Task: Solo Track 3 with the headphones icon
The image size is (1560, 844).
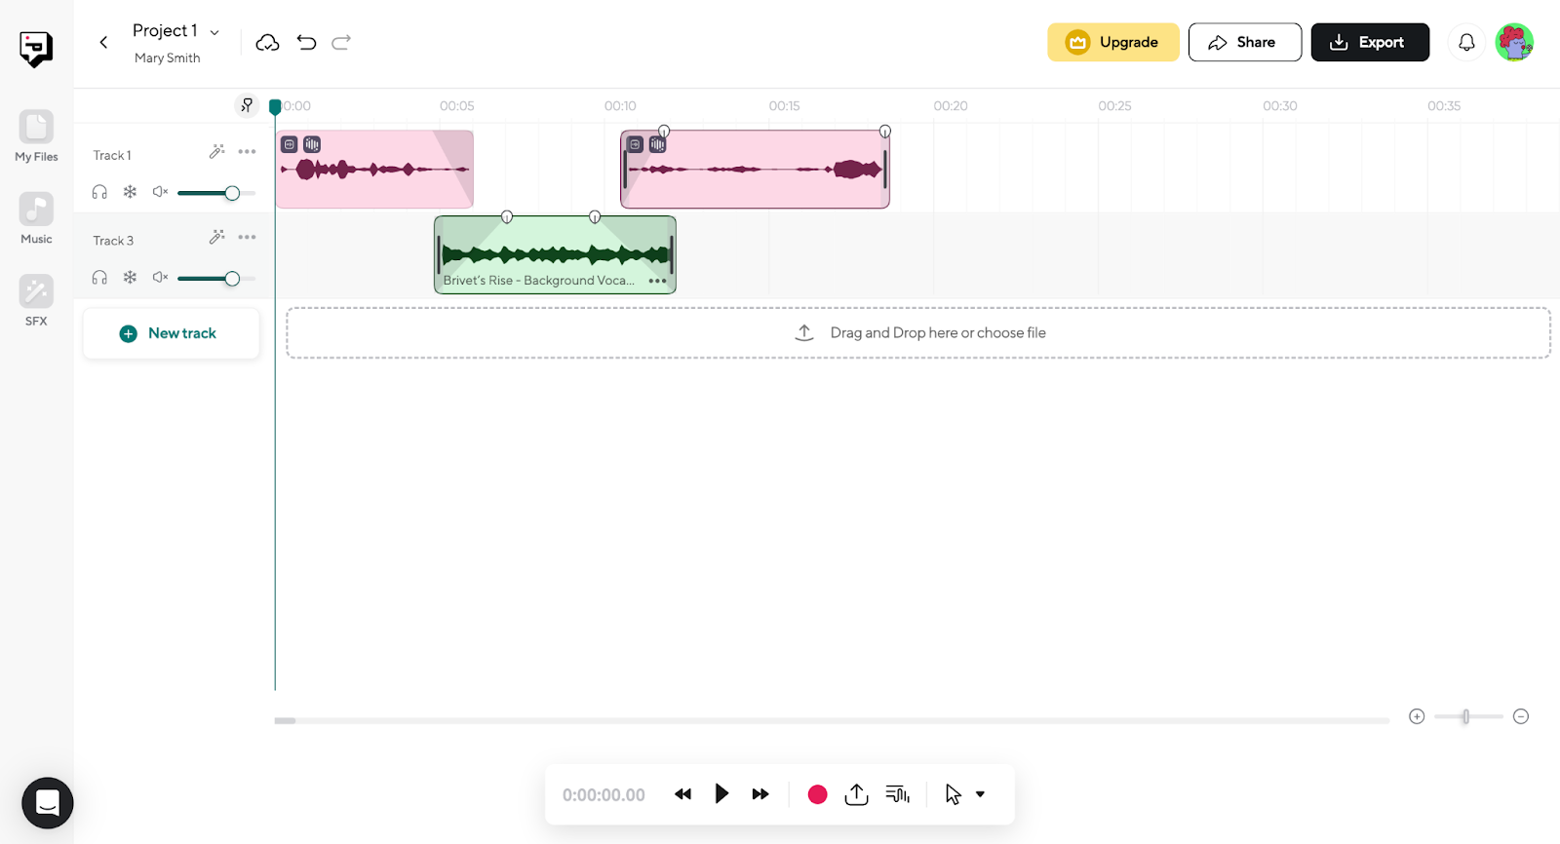Action: 99,278
